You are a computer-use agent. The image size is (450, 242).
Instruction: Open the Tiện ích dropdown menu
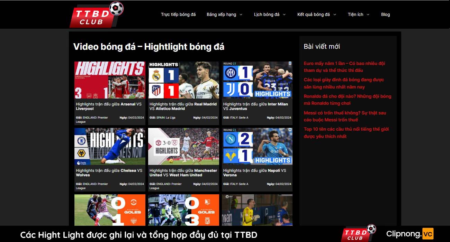359,15
